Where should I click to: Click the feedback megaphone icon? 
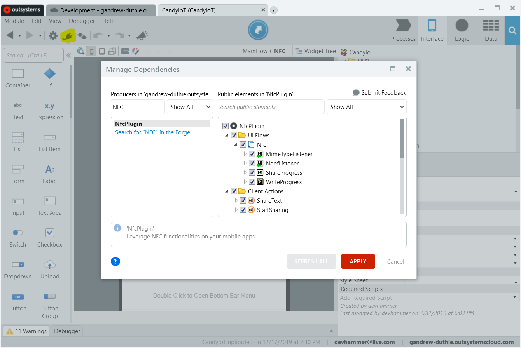point(142,36)
